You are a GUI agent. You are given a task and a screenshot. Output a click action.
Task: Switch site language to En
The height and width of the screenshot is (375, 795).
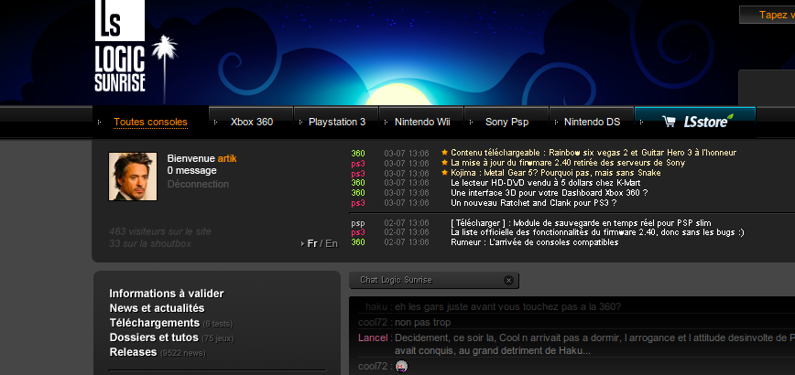332,244
